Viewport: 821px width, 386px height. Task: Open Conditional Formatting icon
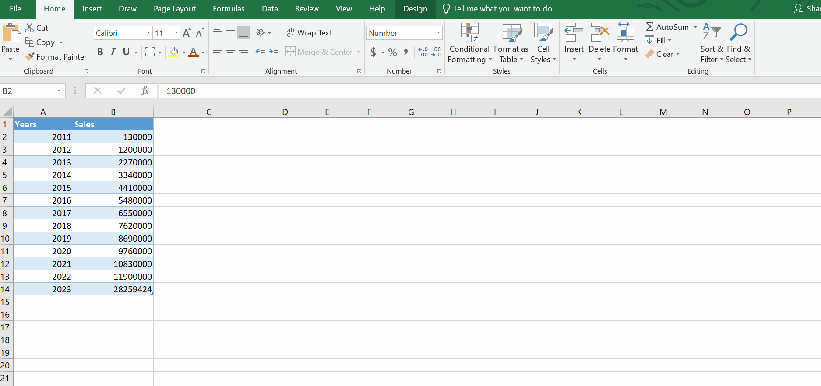pos(470,32)
